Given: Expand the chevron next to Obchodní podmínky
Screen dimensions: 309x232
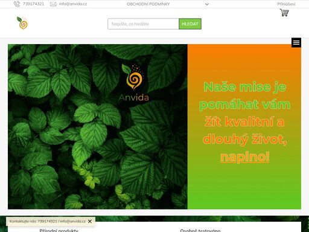Looking at the screenshot, I should coord(207,4).
